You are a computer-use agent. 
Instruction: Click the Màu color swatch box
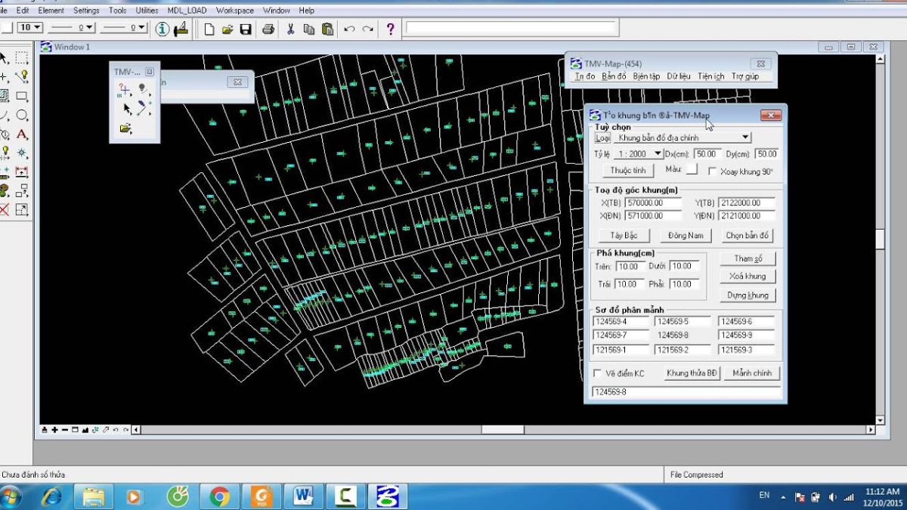(x=692, y=170)
